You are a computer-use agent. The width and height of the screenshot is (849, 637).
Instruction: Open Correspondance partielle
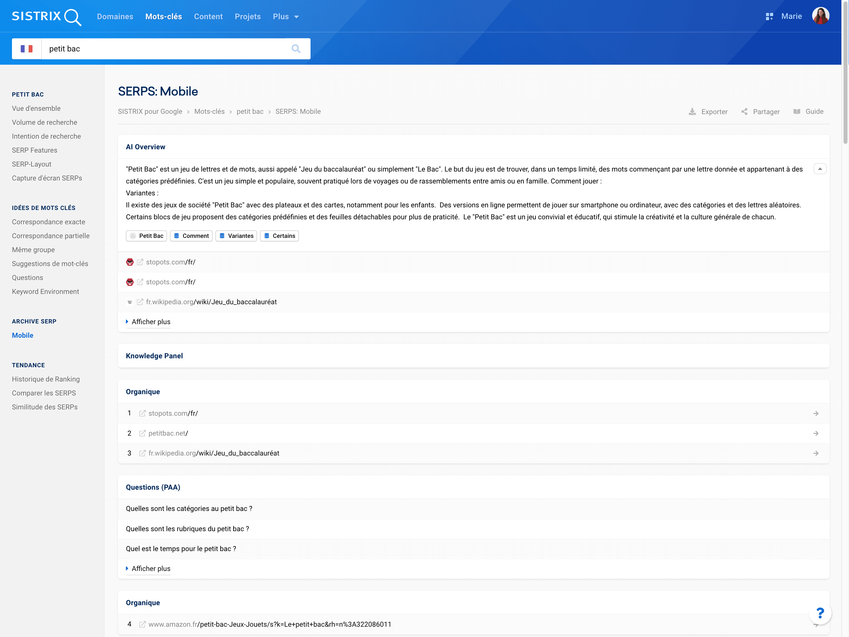(51, 236)
